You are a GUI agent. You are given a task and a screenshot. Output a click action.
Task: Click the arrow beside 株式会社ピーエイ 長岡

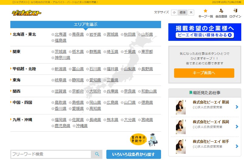tap(237, 126)
